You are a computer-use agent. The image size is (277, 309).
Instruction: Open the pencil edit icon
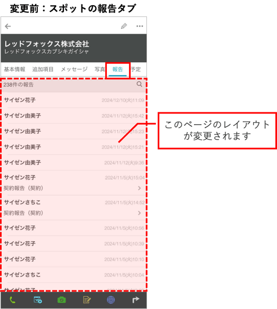tap(124, 26)
